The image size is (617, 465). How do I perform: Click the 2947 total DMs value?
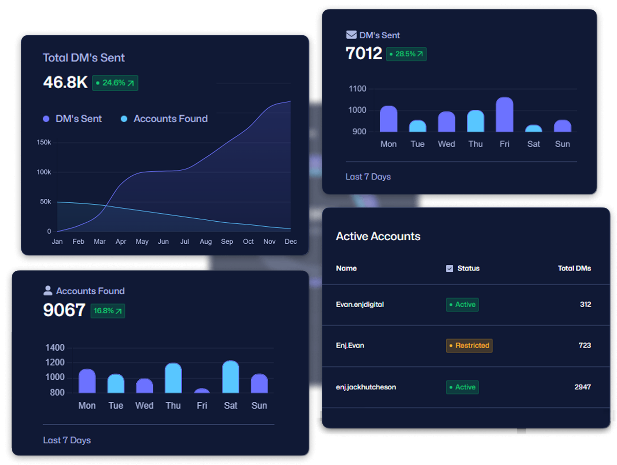(x=582, y=387)
